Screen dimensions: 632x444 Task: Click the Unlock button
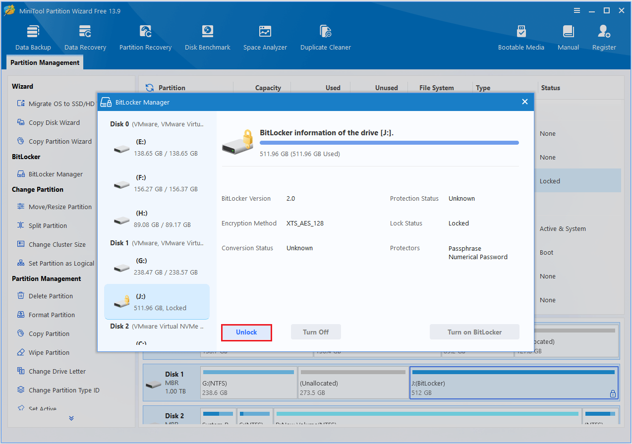[x=246, y=332]
